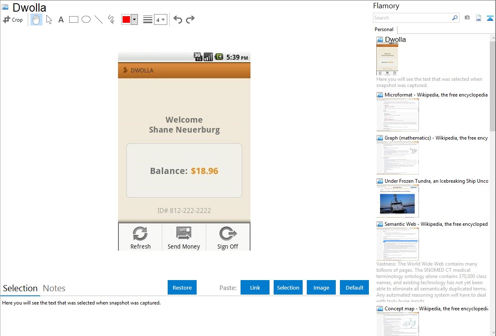Image resolution: width=496 pixels, height=336 pixels.
Task: Select the straight line tool
Action: click(x=99, y=19)
